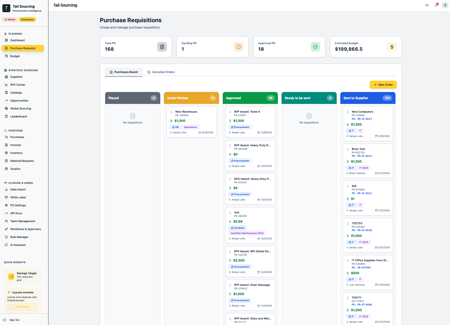Screen dimensions: 450x325
Task: Click Role Manager shield icon
Action: point(6,237)
